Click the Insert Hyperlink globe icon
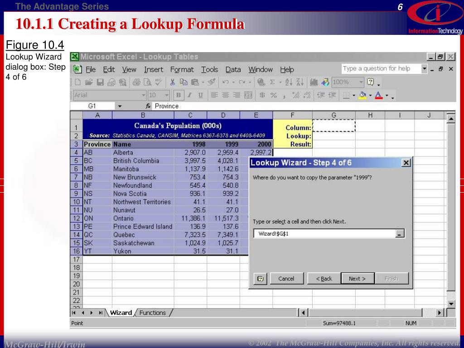The height and width of the screenshot is (348, 464). [x=261, y=82]
